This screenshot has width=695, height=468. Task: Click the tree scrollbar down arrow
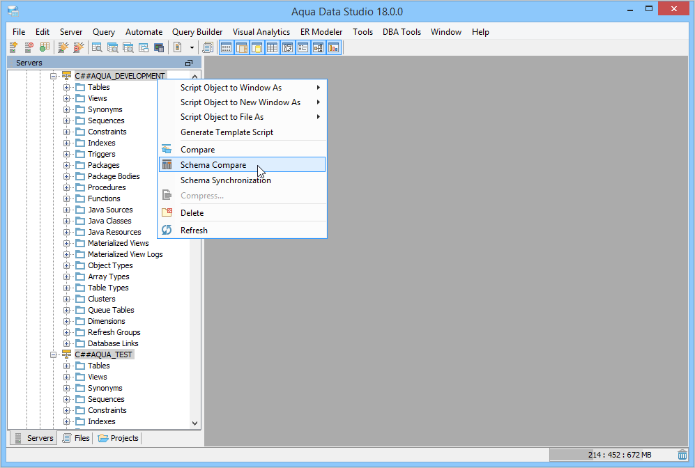(x=194, y=423)
